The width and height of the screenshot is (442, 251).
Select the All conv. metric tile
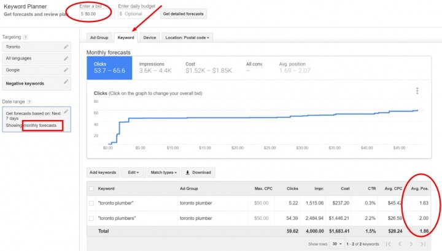[x=254, y=68]
